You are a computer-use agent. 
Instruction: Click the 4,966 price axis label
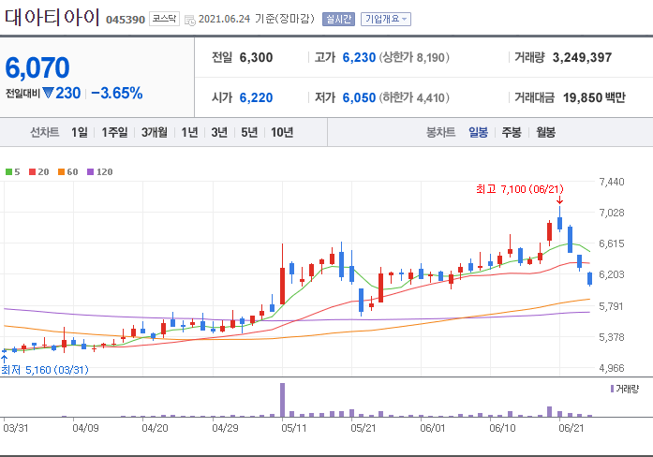(x=612, y=368)
